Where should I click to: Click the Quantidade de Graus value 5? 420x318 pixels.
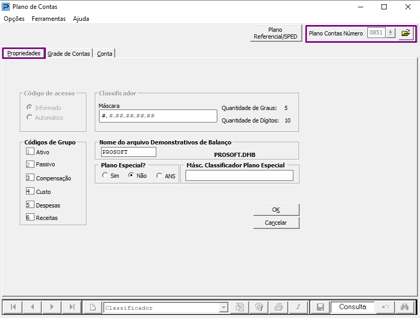[x=286, y=108]
